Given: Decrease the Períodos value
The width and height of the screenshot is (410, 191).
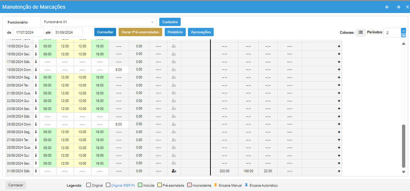Looking at the screenshot, I should [403, 35].
